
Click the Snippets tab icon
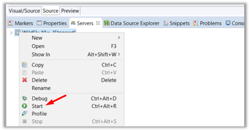click(166, 23)
